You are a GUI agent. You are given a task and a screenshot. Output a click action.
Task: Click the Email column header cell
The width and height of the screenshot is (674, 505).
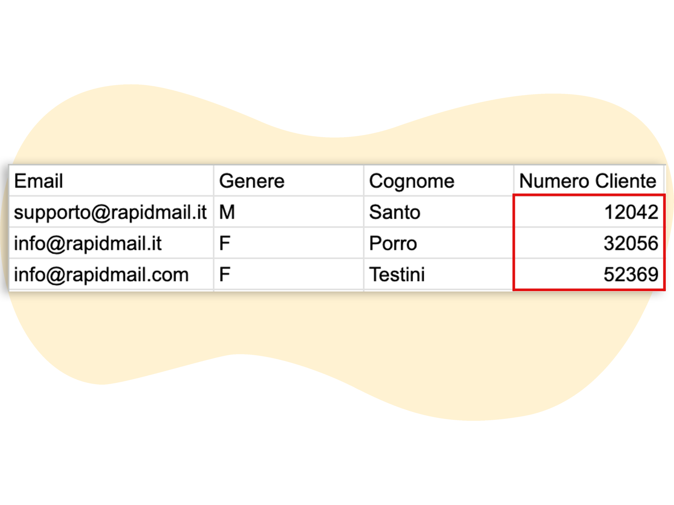[111, 181]
